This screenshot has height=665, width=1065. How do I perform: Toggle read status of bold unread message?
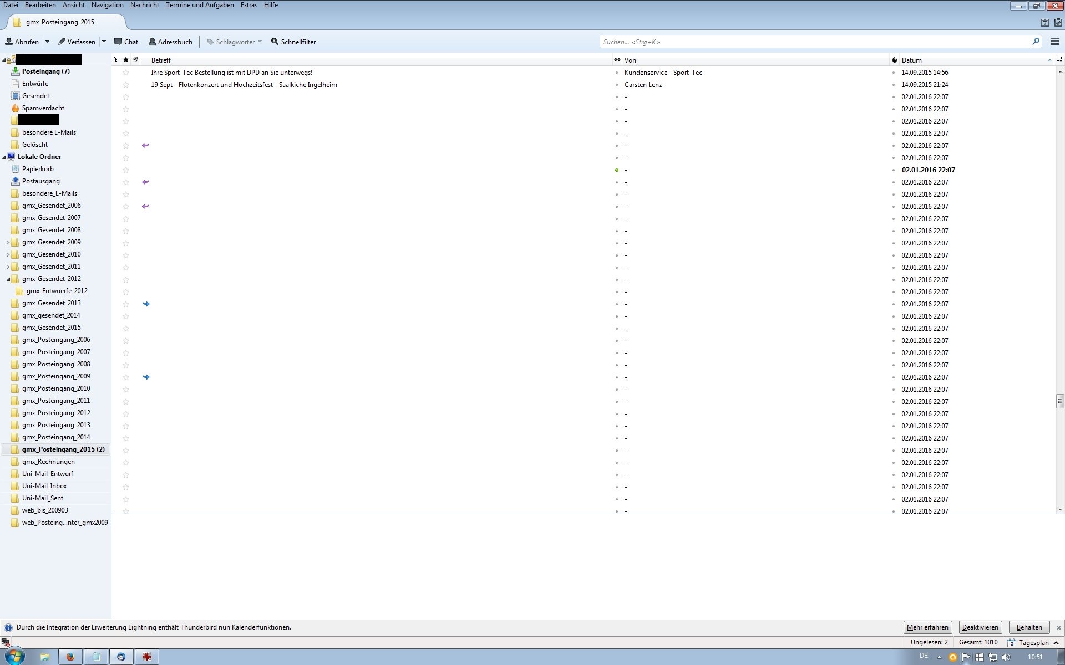[617, 170]
